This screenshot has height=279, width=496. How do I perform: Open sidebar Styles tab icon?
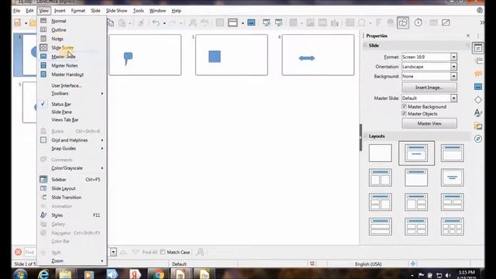click(x=478, y=113)
